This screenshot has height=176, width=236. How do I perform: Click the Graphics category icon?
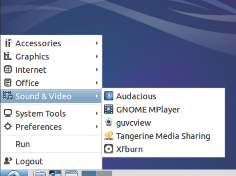point(8,56)
